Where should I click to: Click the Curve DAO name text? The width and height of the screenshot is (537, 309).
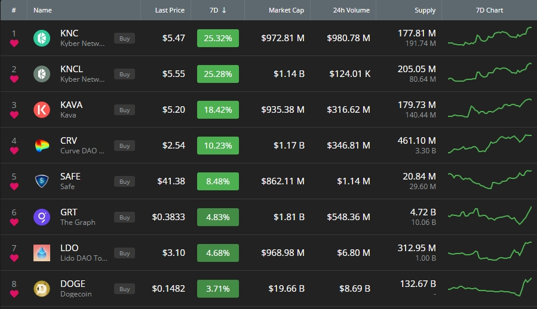82,151
